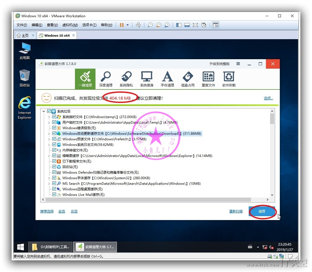Click the manage snapshots toolbar icon
Viewport: 312px width, 272px height.
167,25
